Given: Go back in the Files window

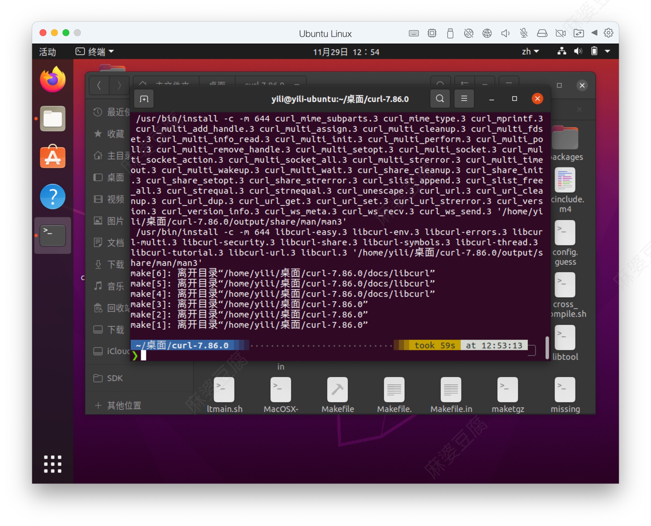Looking at the screenshot, I should point(99,85).
